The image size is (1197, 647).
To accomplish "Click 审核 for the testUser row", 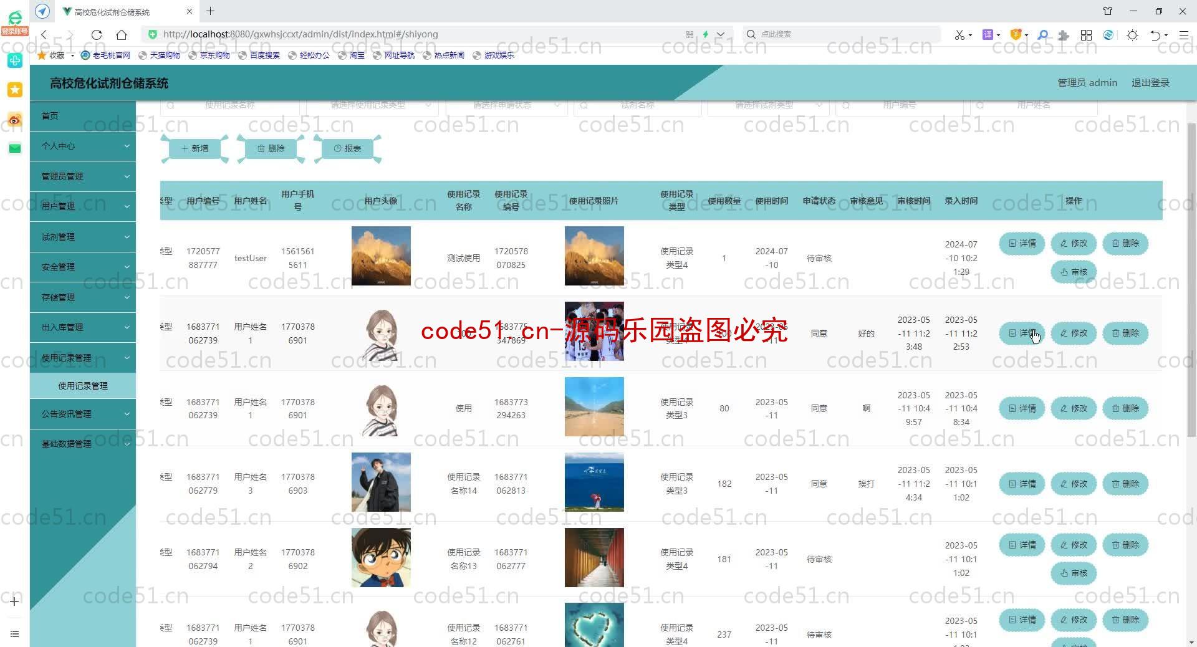I will pyautogui.click(x=1074, y=272).
